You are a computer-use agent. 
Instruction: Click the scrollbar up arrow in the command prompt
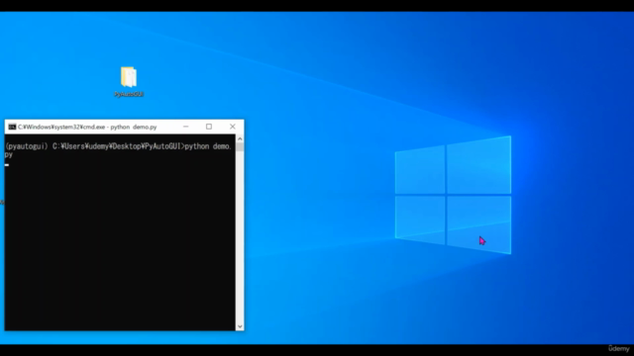(x=240, y=138)
